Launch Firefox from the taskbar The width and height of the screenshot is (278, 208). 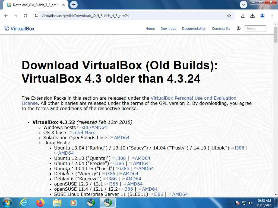click(40, 203)
